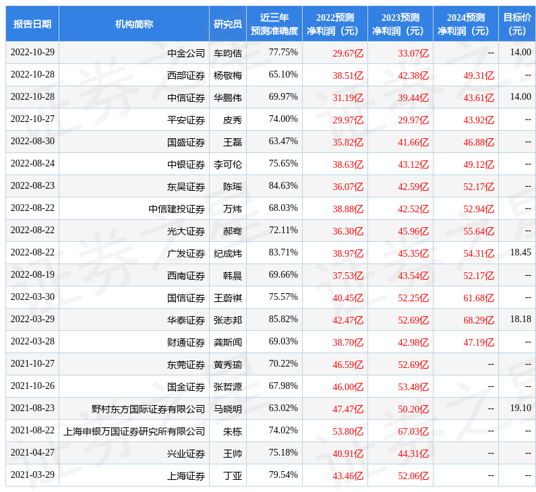The width and height of the screenshot is (536, 492).
Task: Click researcher name 张志邦
Action: [228, 319]
